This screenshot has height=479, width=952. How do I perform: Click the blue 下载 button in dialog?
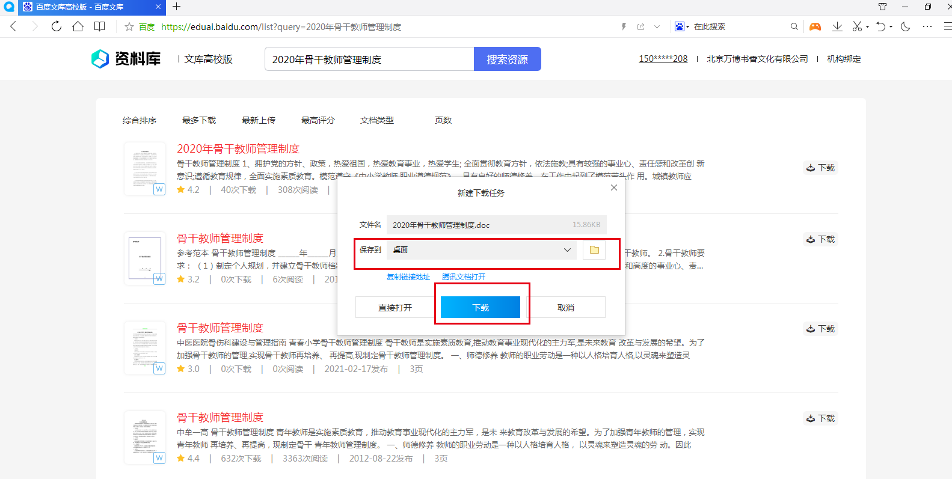click(480, 307)
